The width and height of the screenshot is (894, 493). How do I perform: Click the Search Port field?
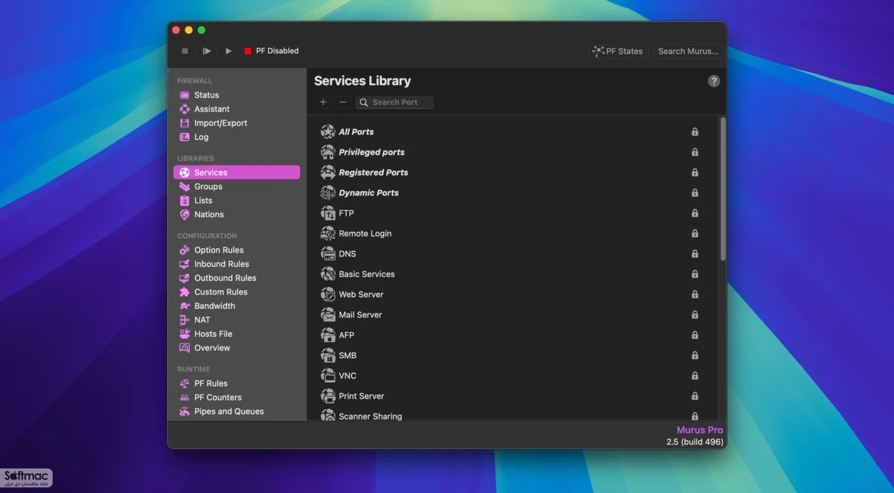click(x=394, y=102)
